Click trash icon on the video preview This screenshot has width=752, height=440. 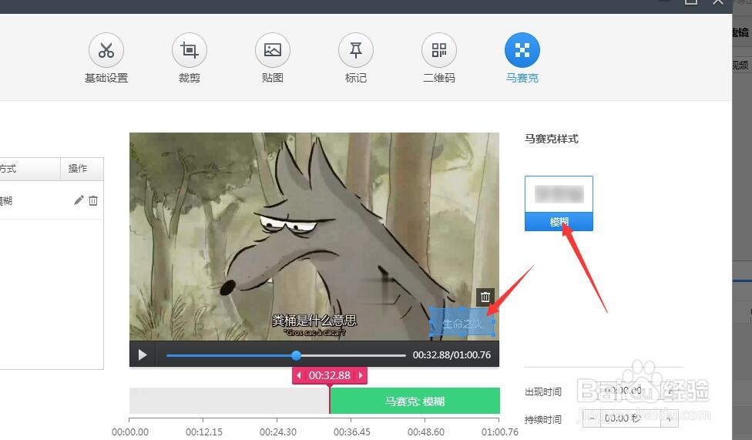click(x=485, y=297)
